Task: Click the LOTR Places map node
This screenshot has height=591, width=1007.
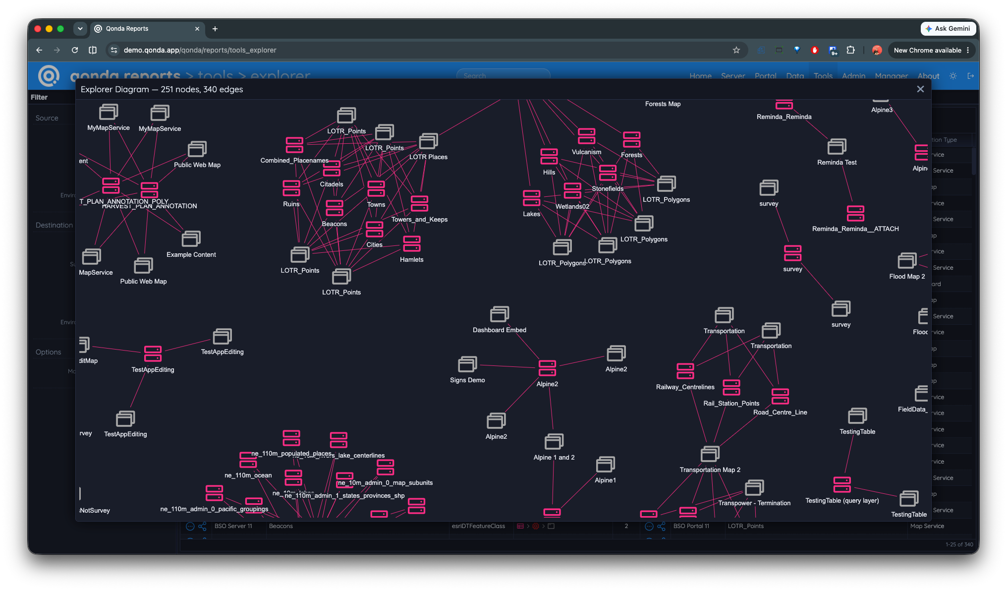Action: pos(429,141)
